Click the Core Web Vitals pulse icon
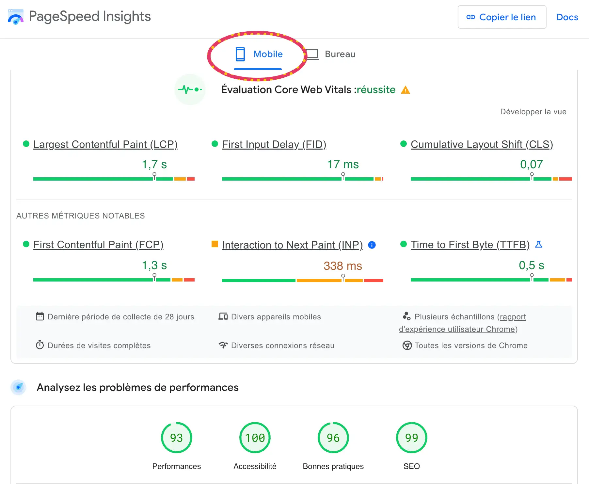This screenshot has width=589, height=484. (190, 89)
